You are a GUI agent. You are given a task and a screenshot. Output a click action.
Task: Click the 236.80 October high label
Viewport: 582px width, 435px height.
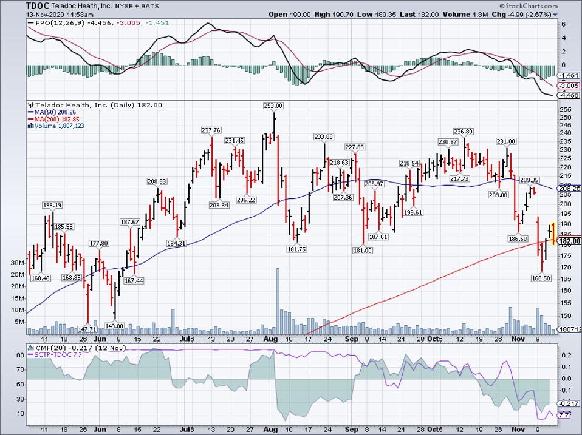point(463,132)
